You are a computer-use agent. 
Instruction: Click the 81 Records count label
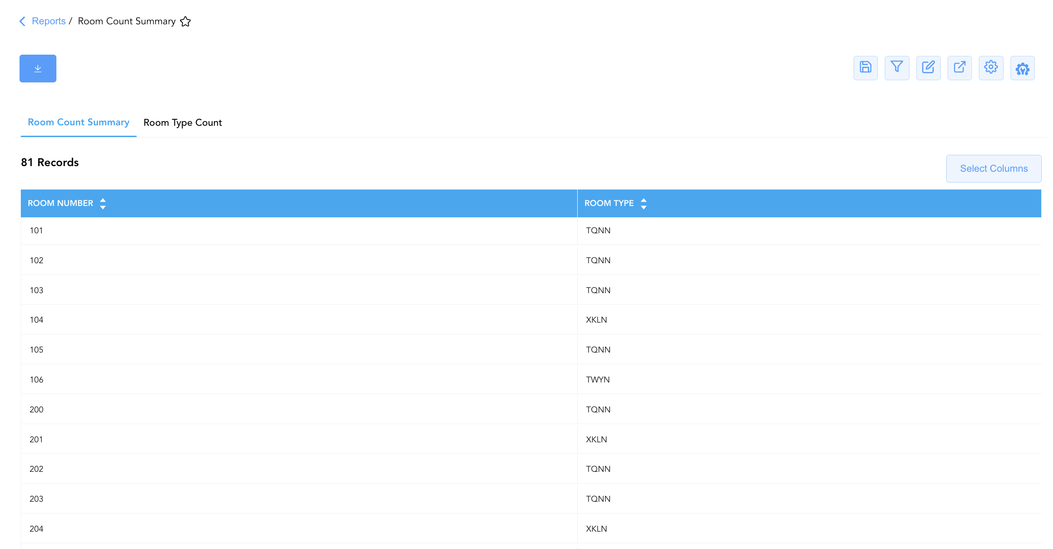(x=50, y=163)
